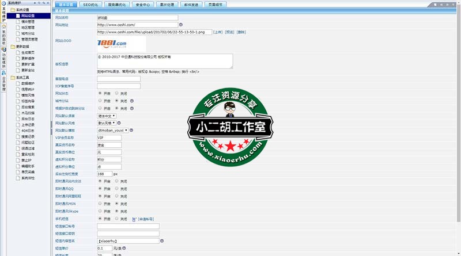Image resolution: width=461 pixels, height=256 pixels.
Task: Click the 上传 link for logo
Action: pos(218,32)
